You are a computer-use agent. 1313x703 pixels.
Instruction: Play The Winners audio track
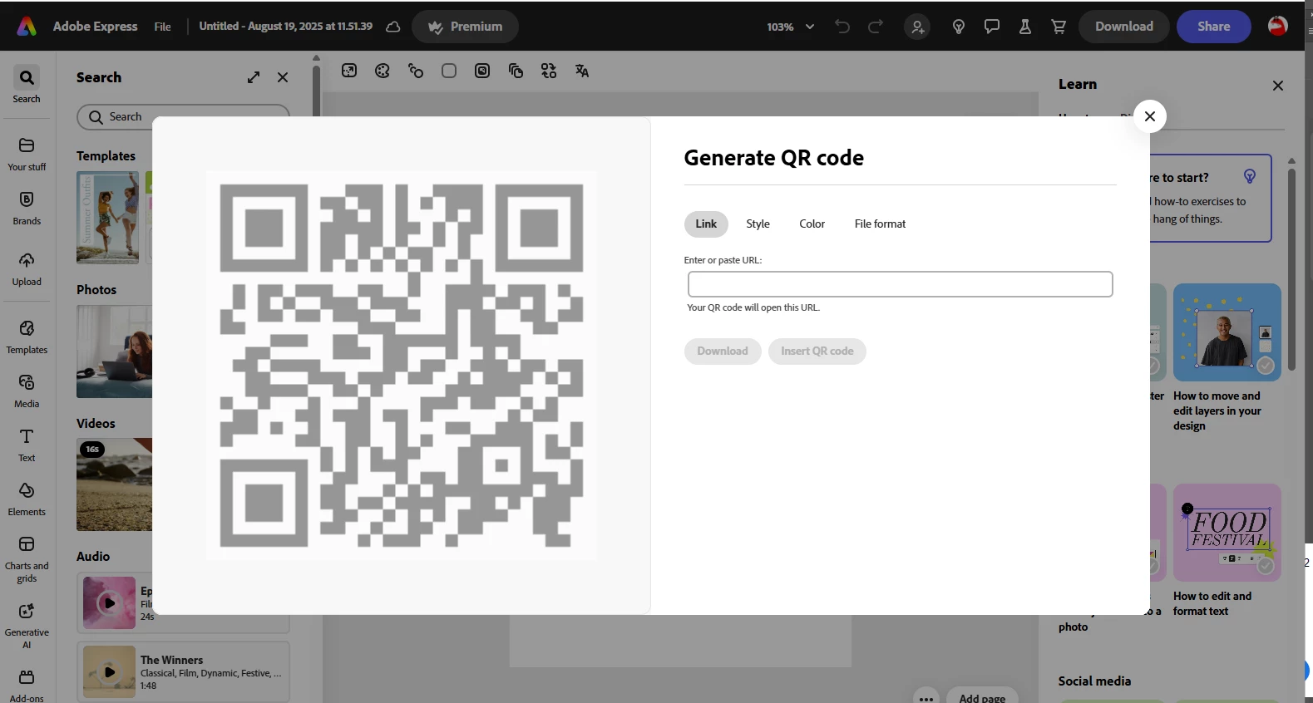pyautogui.click(x=109, y=671)
